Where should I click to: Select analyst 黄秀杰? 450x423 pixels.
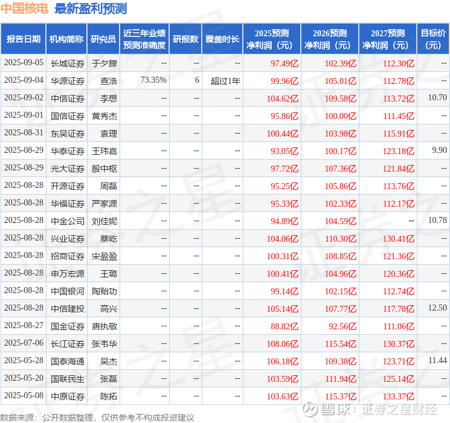pos(104,116)
